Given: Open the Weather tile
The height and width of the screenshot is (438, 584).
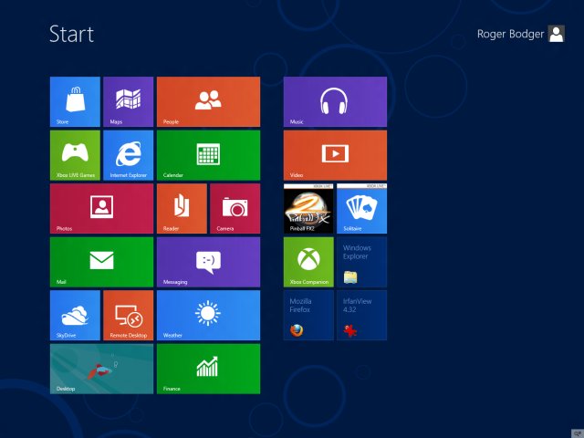Looking at the screenshot, I should [208, 316].
